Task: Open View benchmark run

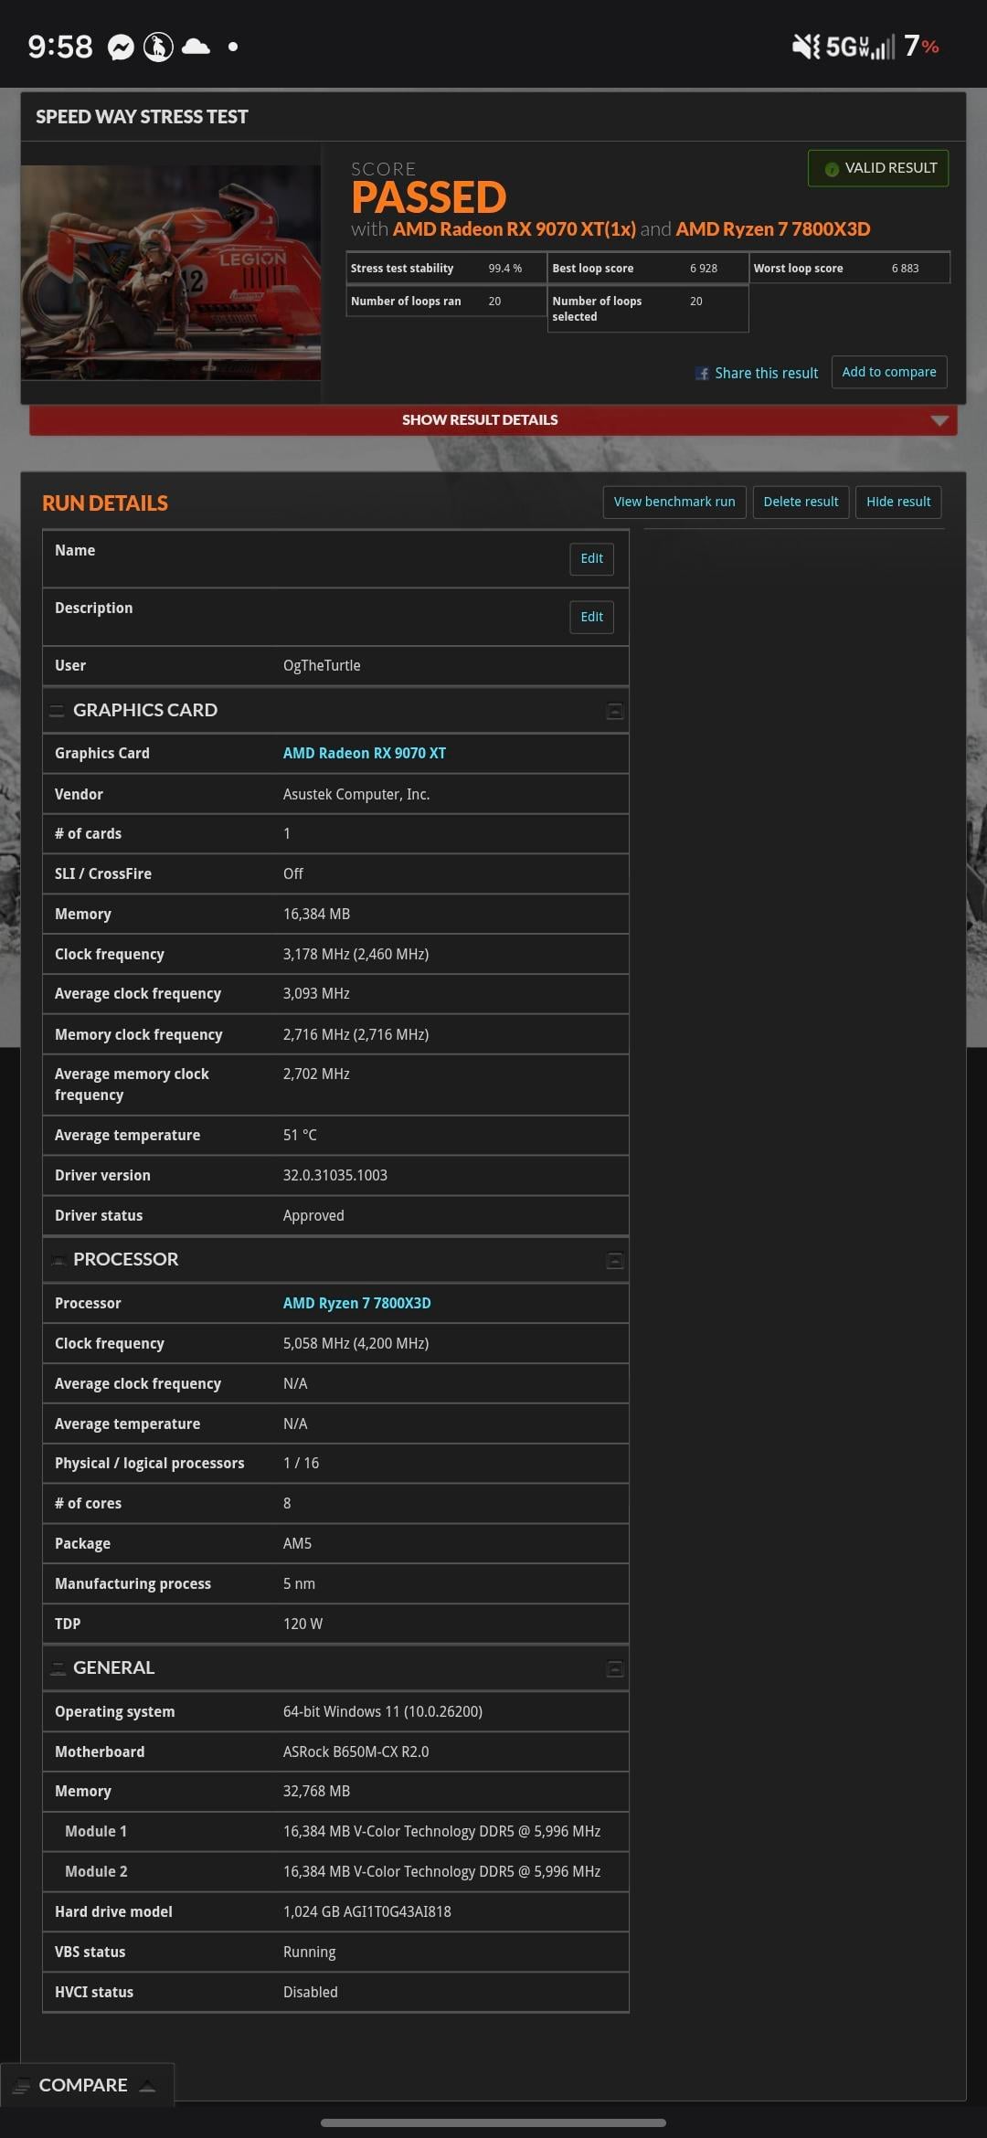Action: tap(674, 502)
